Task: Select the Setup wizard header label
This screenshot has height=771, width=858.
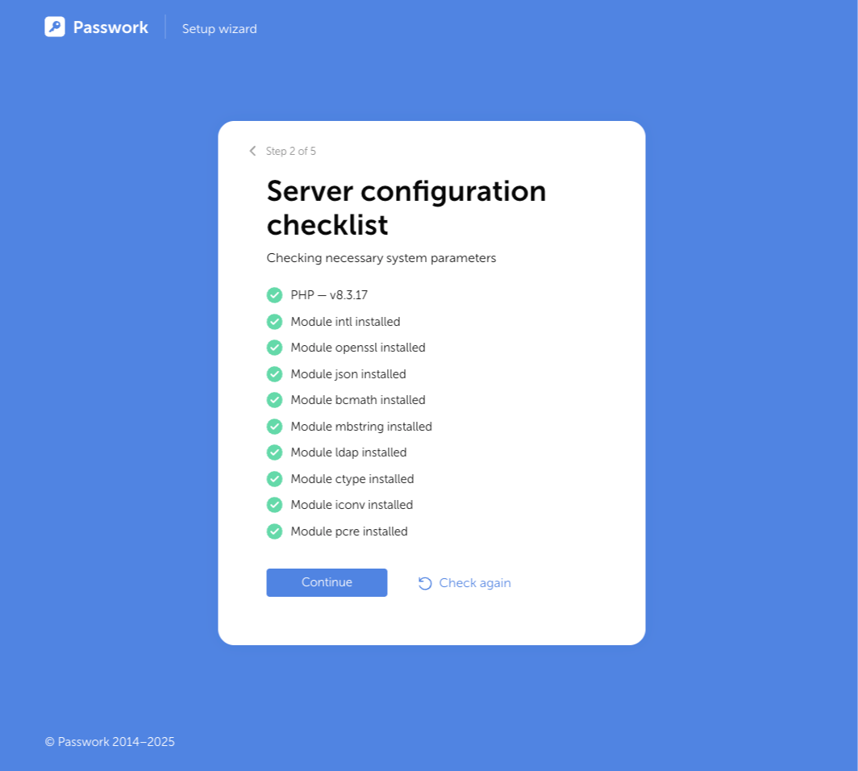Action: click(219, 28)
